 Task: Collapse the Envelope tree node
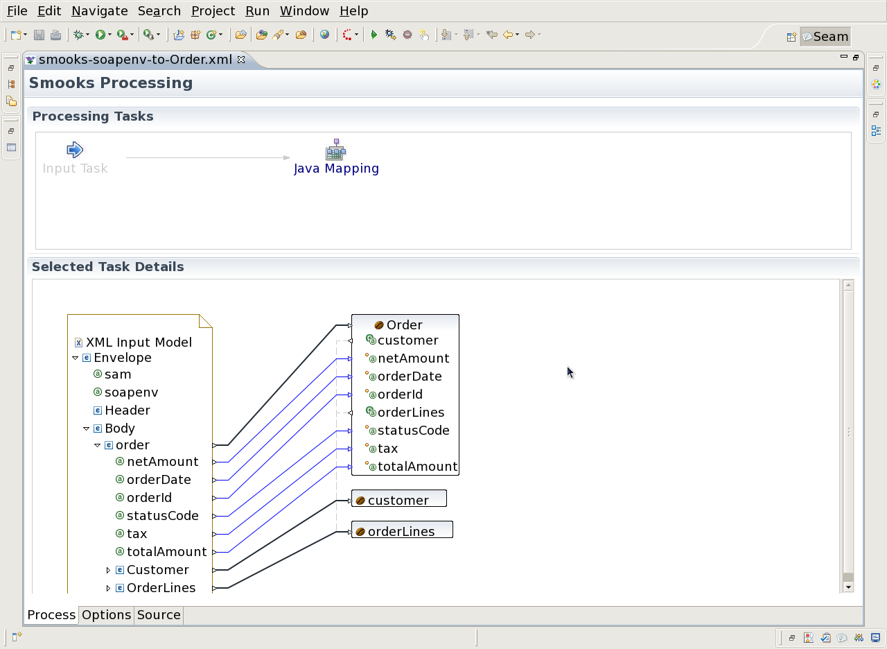[x=76, y=358]
